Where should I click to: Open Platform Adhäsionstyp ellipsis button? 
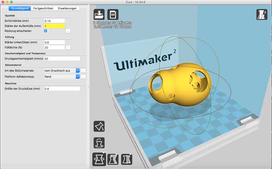click(x=83, y=77)
